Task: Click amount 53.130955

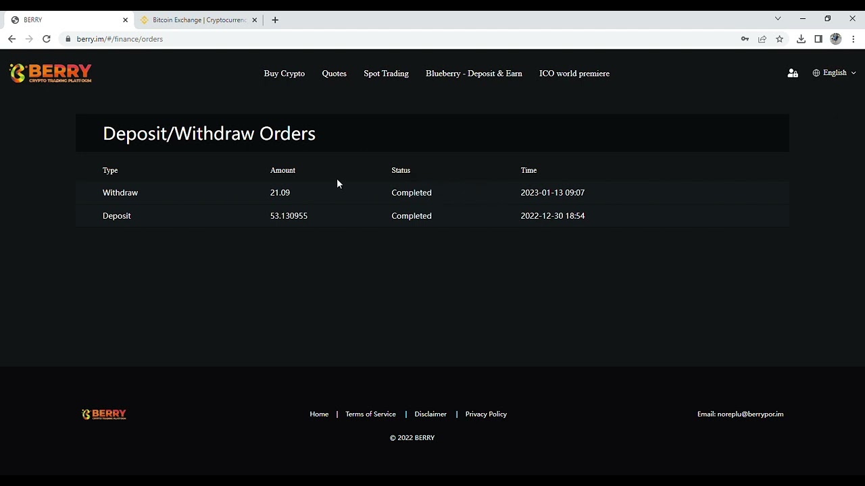Action: 289,216
